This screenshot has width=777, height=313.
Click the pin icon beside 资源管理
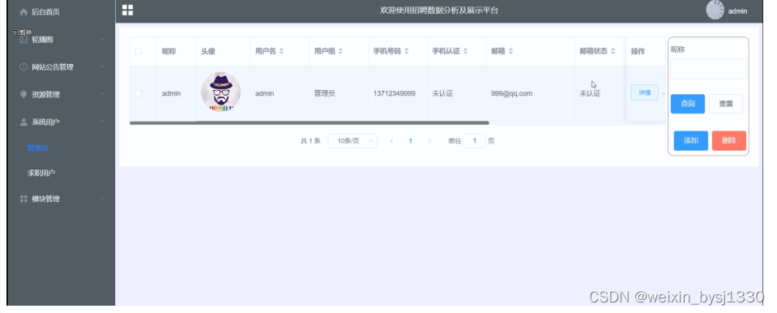(x=23, y=94)
